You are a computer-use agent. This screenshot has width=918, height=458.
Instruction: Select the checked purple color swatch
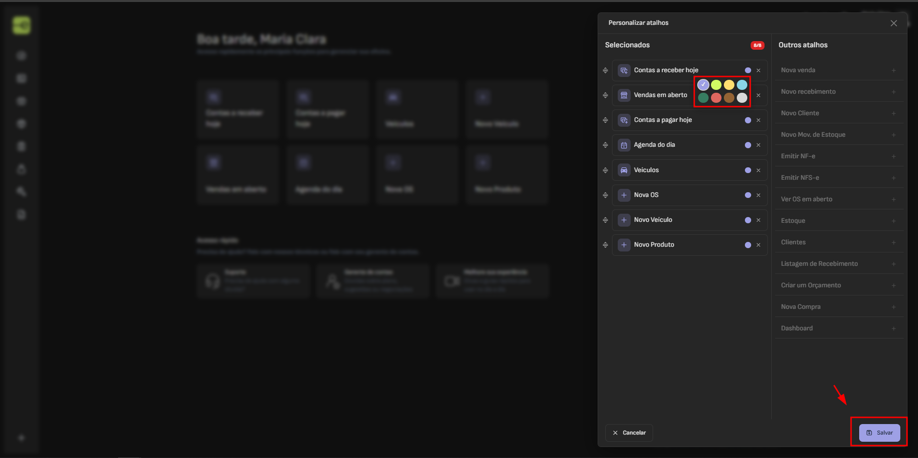pyautogui.click(x=703, y=85)
